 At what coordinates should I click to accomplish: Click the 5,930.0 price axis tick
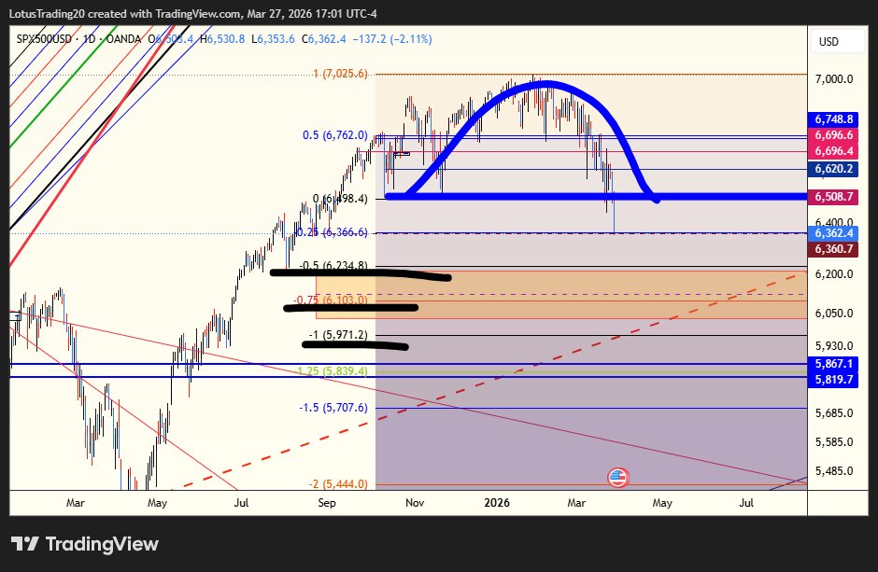coord(834,346)
